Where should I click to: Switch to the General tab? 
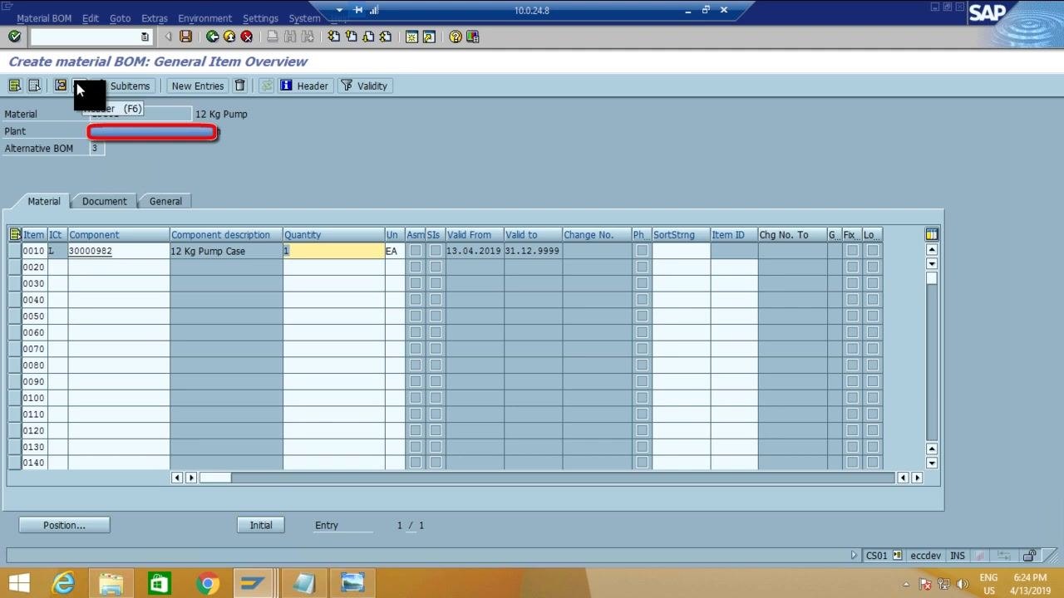pos(165,201)
